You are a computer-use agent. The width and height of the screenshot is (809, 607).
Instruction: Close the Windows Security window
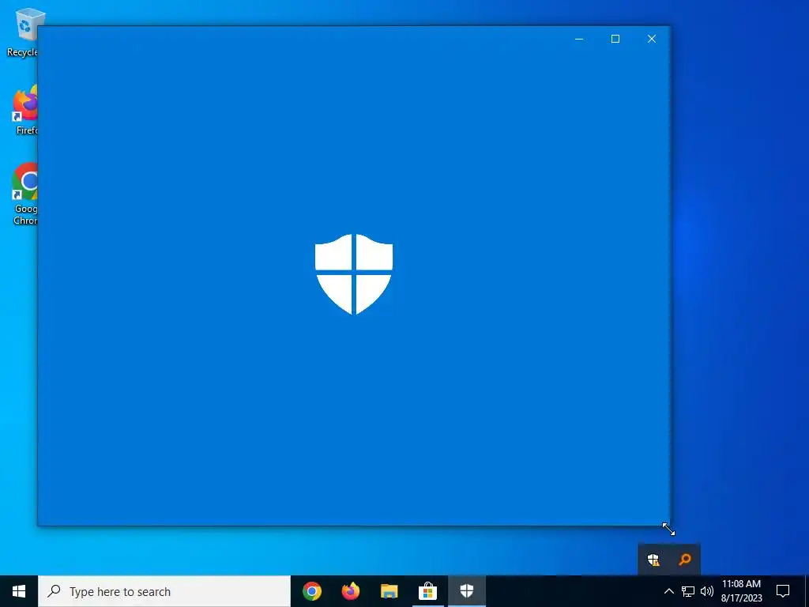click(652, 39)
